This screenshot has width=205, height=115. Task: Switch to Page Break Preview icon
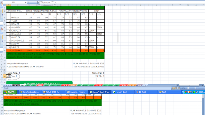point(179,88)
